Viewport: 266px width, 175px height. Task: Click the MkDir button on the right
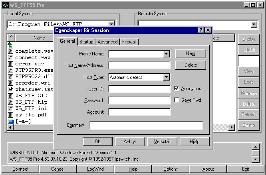[249, 50]
